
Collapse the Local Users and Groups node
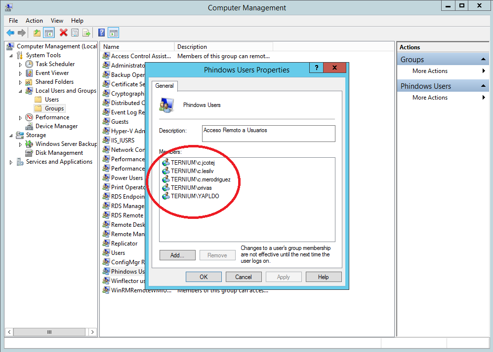click(x=20, y=91)
